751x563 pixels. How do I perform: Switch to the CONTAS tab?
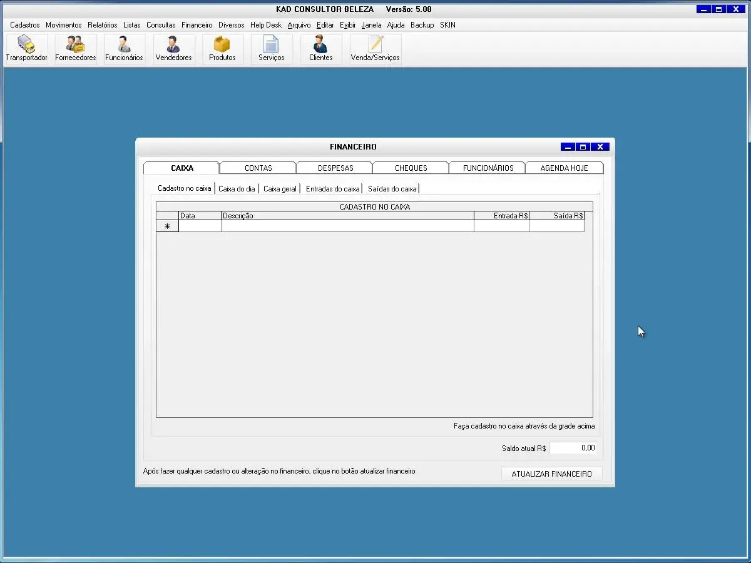click(x=258, y=168)
